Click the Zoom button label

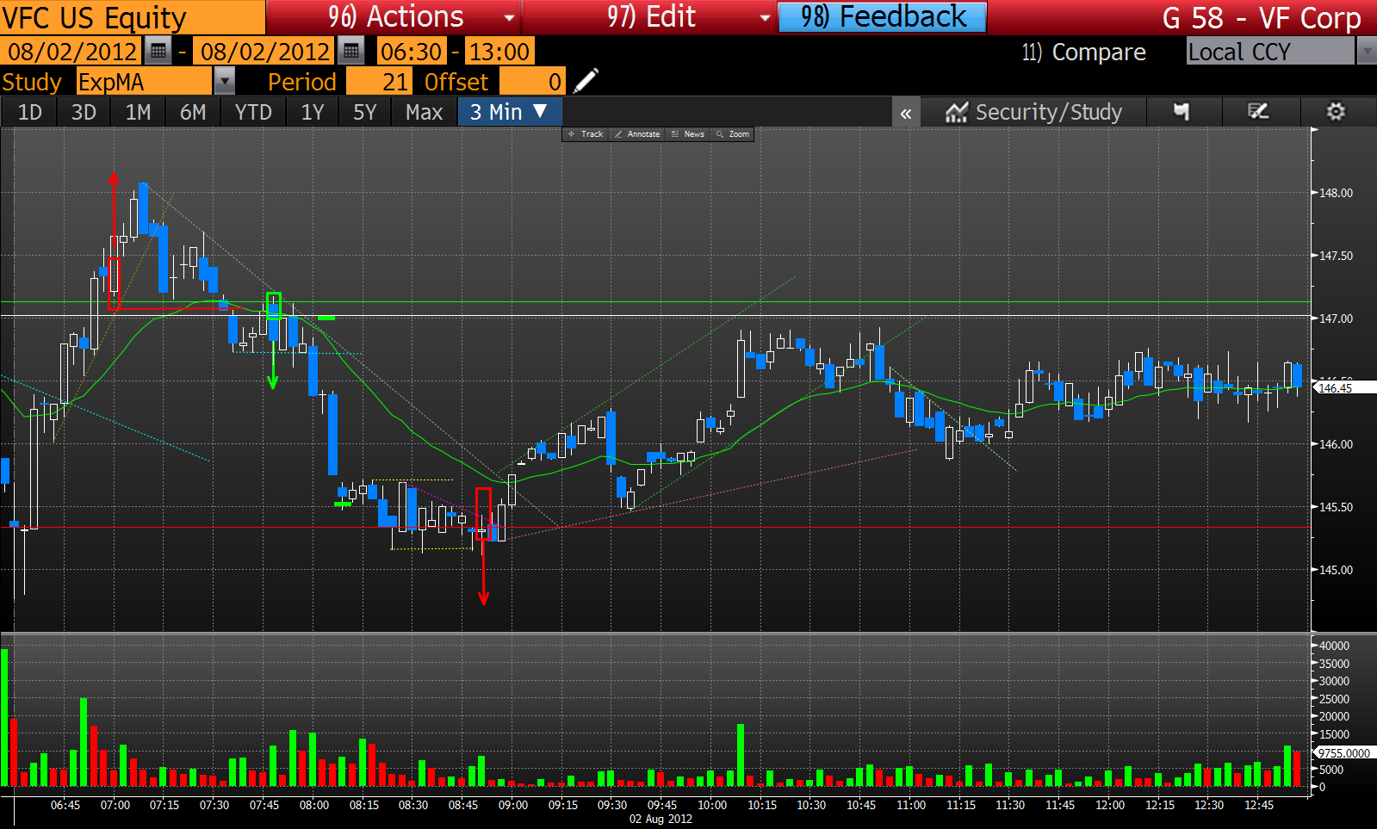[739, 134]
